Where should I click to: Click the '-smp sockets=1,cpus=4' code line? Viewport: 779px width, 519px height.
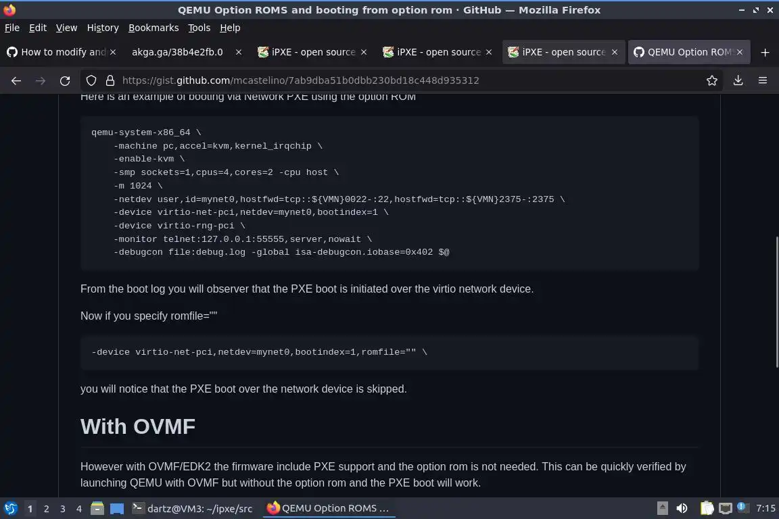point(226,172)
